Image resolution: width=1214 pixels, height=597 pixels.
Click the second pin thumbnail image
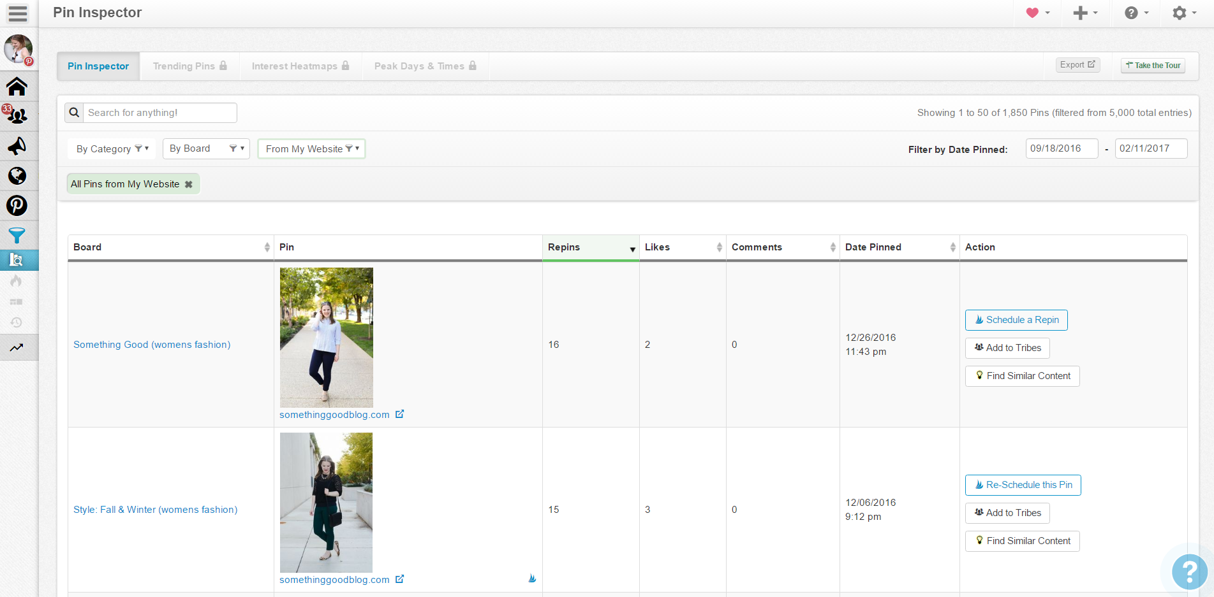pyautogui.click(x=327, y=503)
